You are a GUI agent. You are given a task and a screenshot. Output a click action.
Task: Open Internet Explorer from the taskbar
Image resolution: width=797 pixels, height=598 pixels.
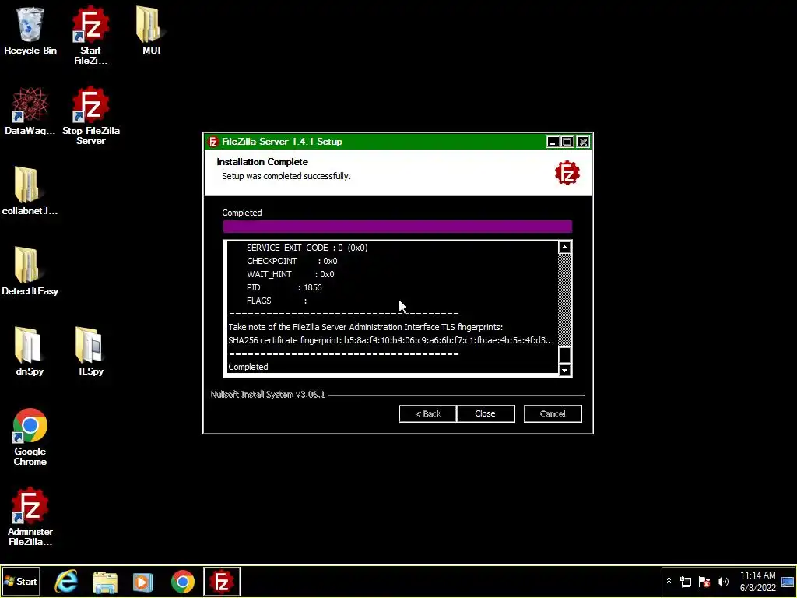pyautogui.click(x=67, y=582)
